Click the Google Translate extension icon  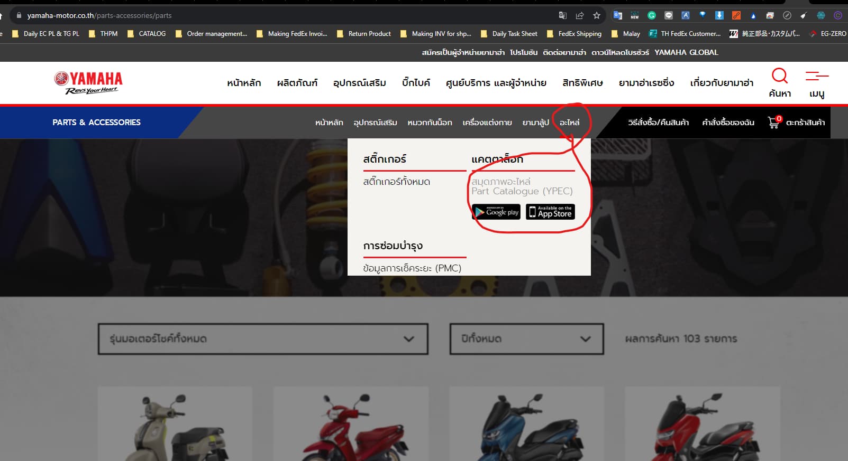pyautogui.click(x=618, y=15)
